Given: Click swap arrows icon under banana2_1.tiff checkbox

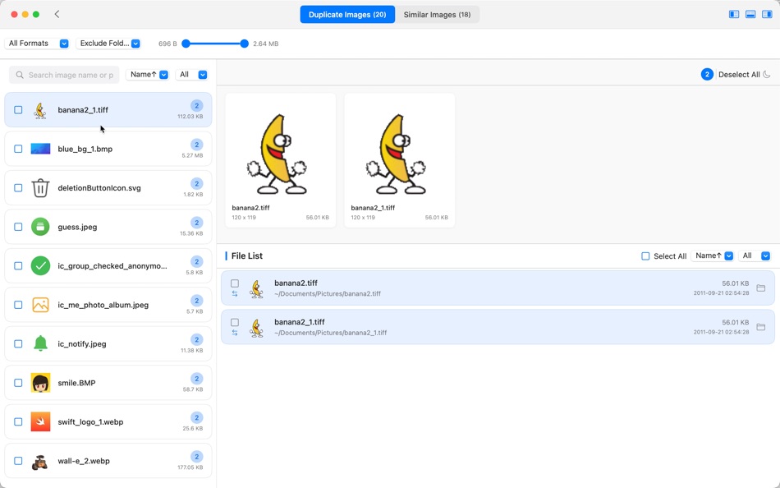Looking at the screenshot, I should [x=235, y=333].
